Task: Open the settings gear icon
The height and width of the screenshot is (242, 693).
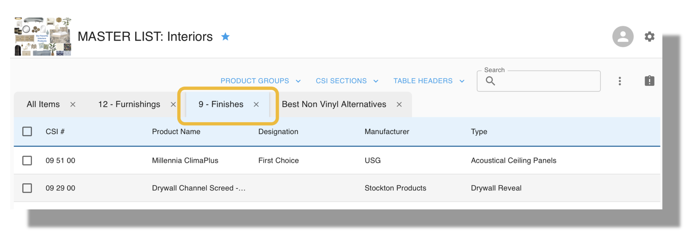Action: [x=650, y=36]
